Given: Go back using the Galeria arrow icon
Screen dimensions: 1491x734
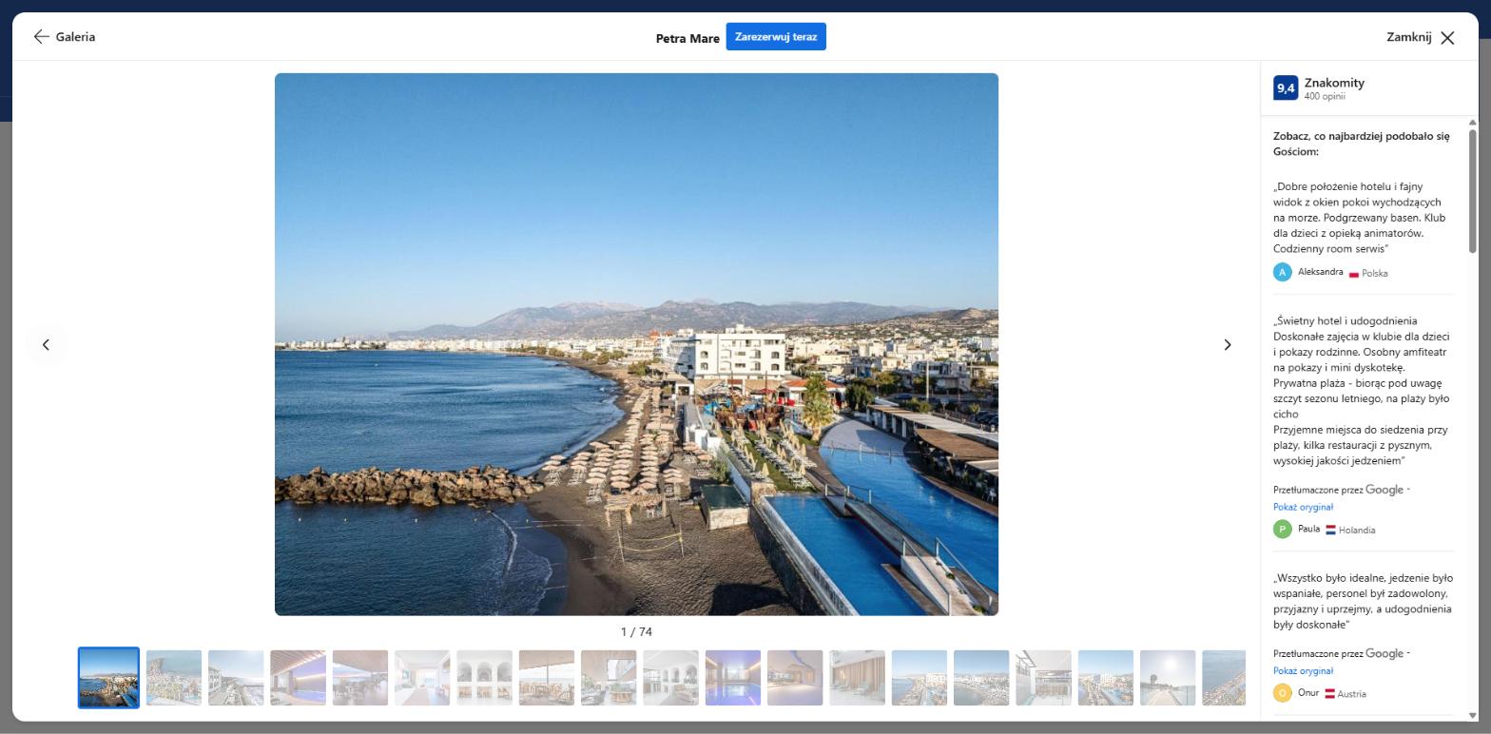Looking at the screenshot, I should (41, 37).
